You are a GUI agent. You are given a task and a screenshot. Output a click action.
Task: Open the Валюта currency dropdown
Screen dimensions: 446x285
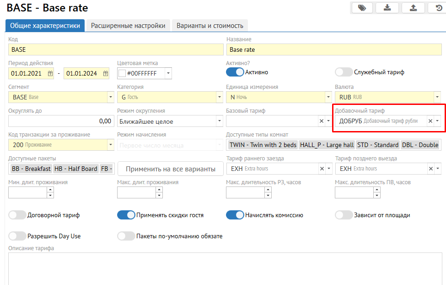pos(437,97)
